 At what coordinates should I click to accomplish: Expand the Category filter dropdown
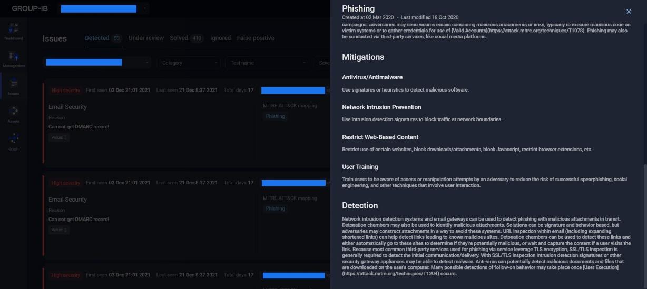[189, 63]
